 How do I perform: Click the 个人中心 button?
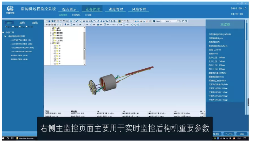tap(229, 134)
